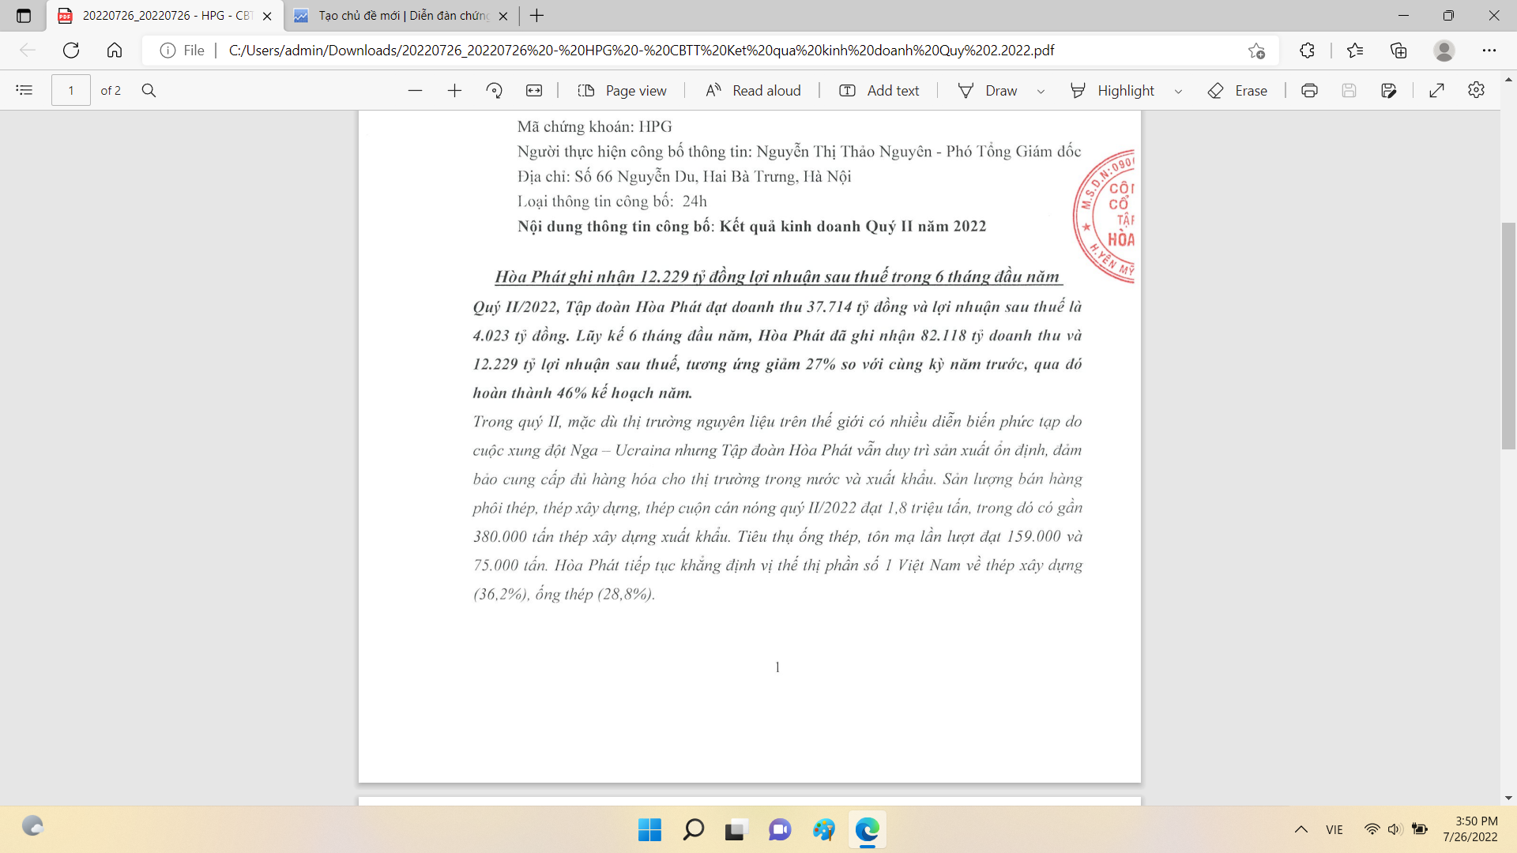Switch to the 'Tạo chủ đề mới' tab
The height and width of the screenshot is (853, 1517).
point(401,16)
